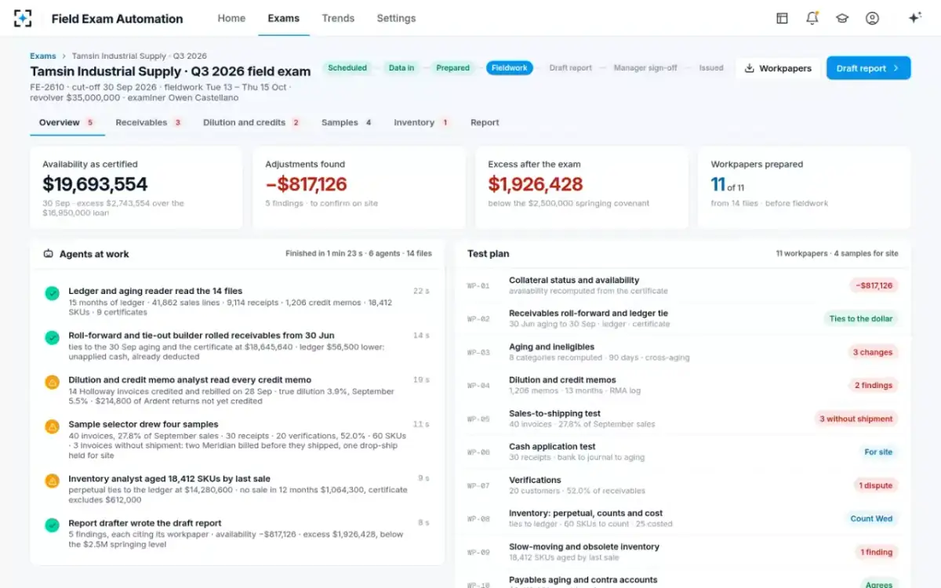This screenshot has width=941, height=588.
Task: Switch to the Report tab
Action: click(x=485, y=122)
